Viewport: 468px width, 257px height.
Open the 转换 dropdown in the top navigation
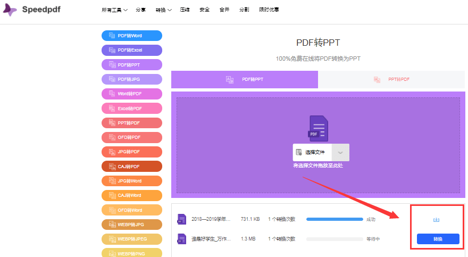(163, 10)
